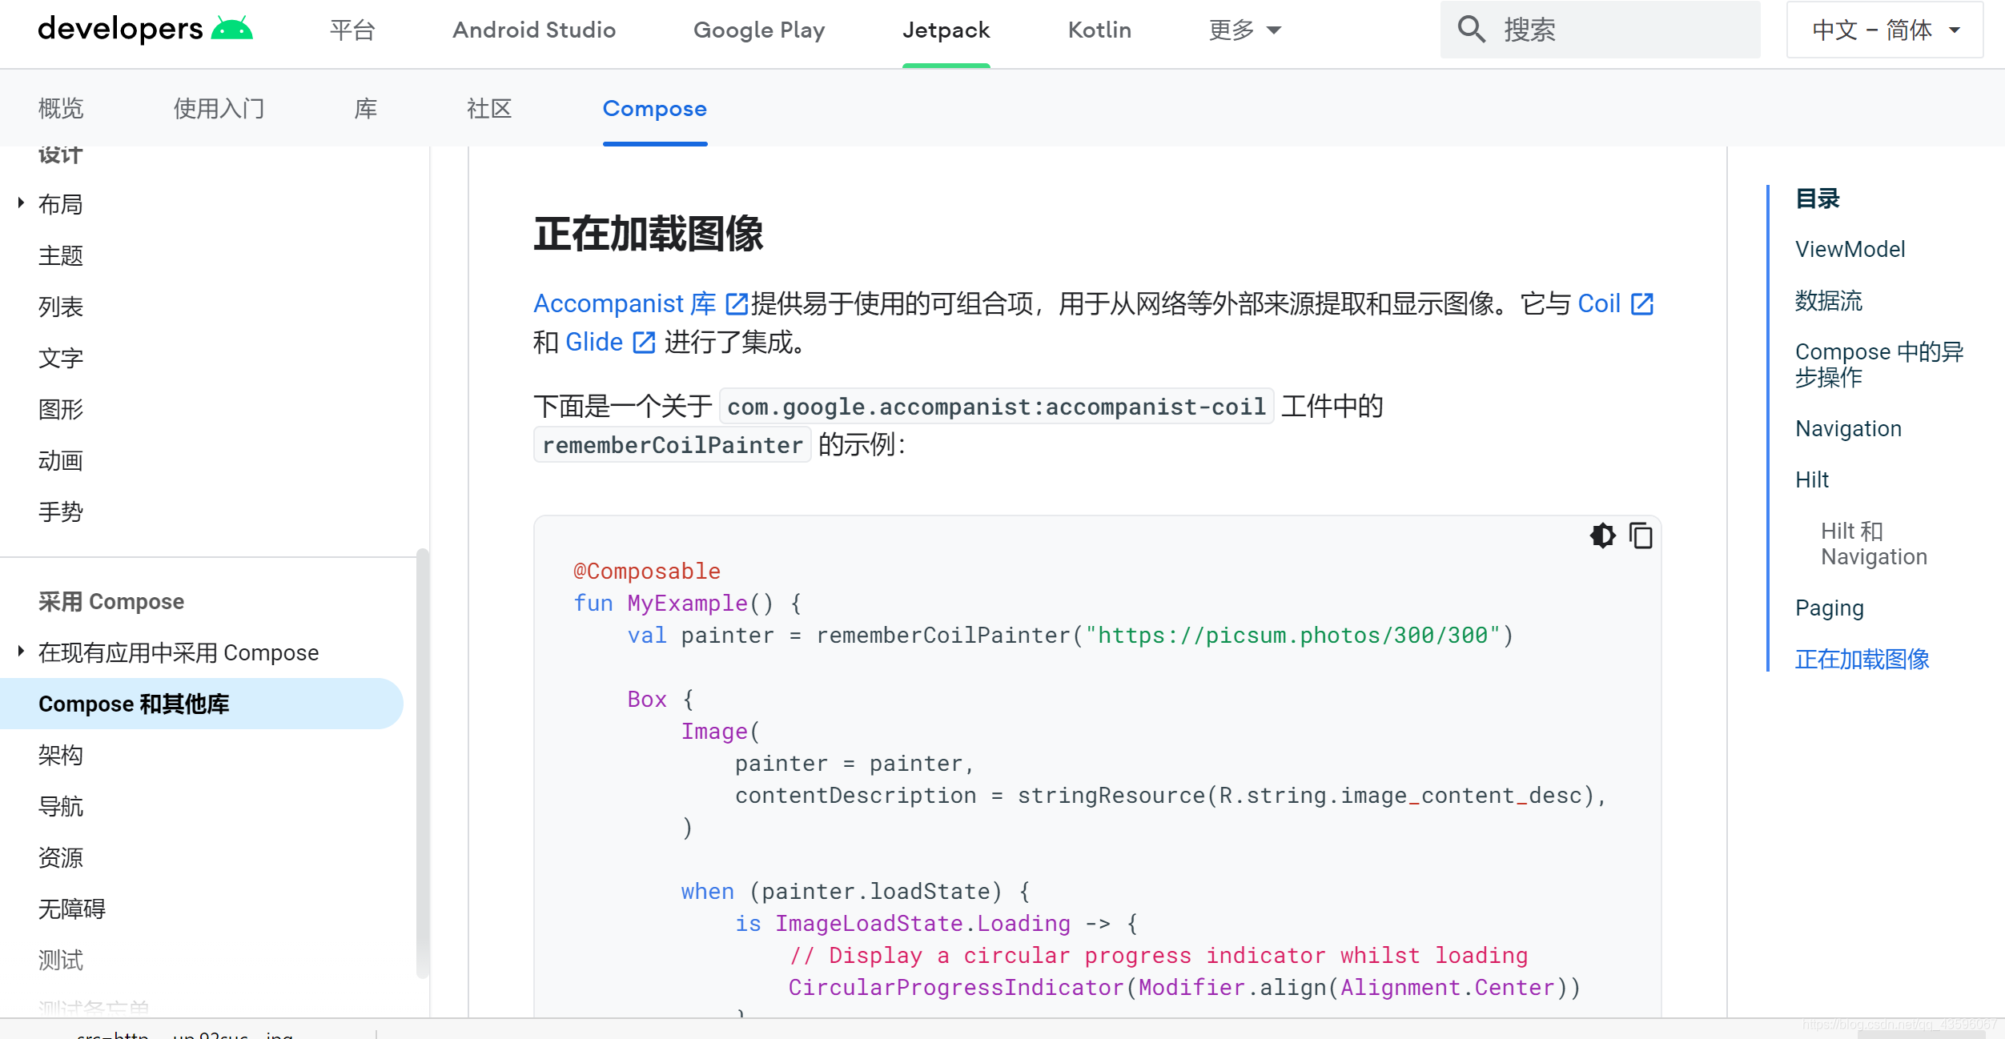2005x1039 pixels.
Task: Jump to Hilt in the table of contents
Action: point(1812,479)
